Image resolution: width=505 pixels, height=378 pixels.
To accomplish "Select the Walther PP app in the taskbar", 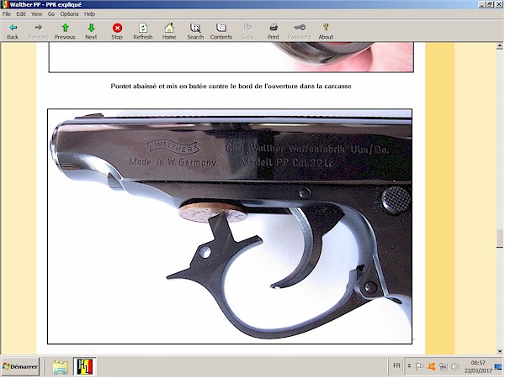I will tap(85, 367).
